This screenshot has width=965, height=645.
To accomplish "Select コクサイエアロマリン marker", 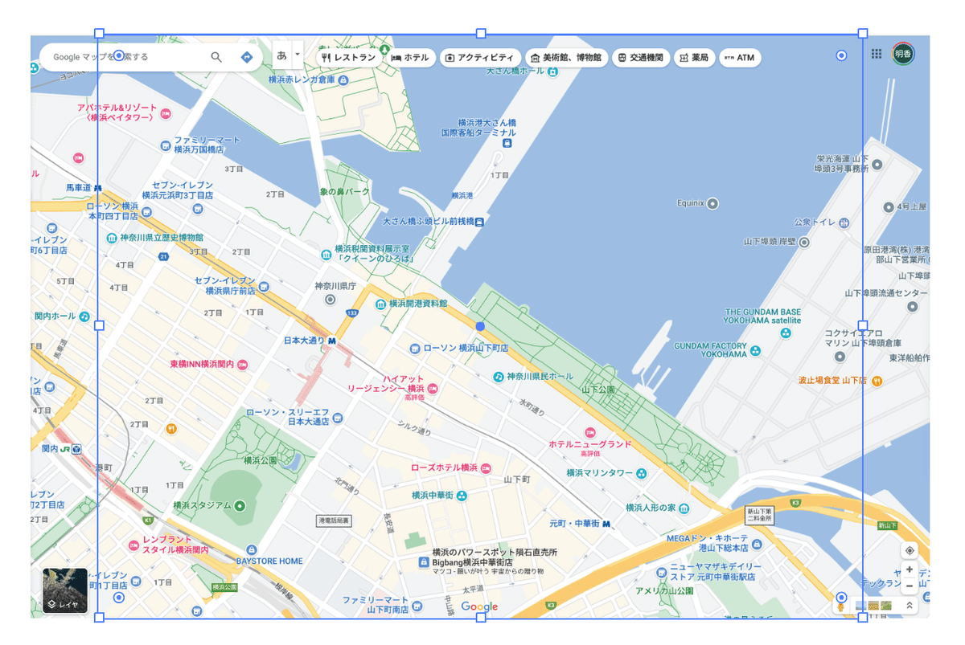I will (x=840, y=357).
